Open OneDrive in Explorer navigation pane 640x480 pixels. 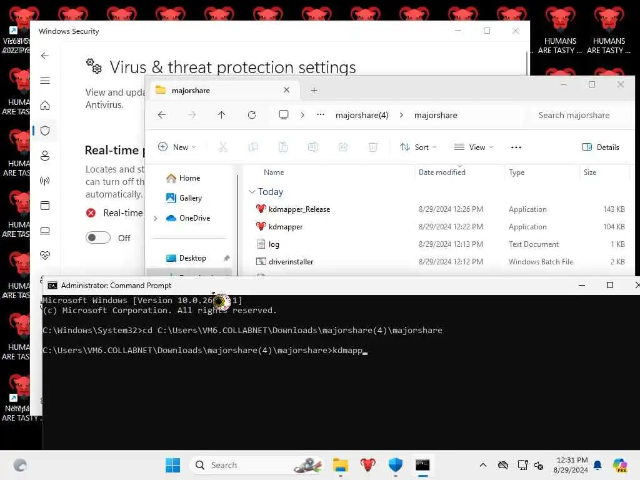click(188, 218)
